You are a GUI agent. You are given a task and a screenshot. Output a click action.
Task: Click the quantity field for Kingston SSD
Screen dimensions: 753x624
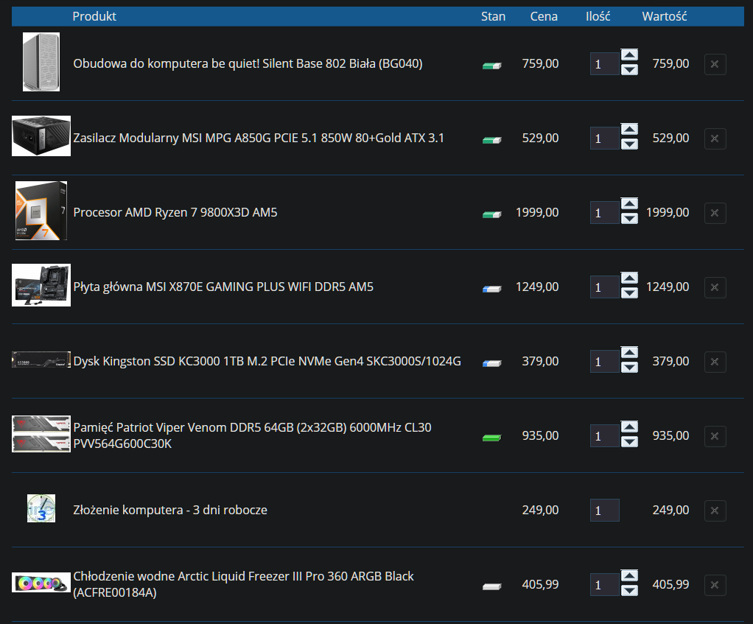click(x=604, y=362)
